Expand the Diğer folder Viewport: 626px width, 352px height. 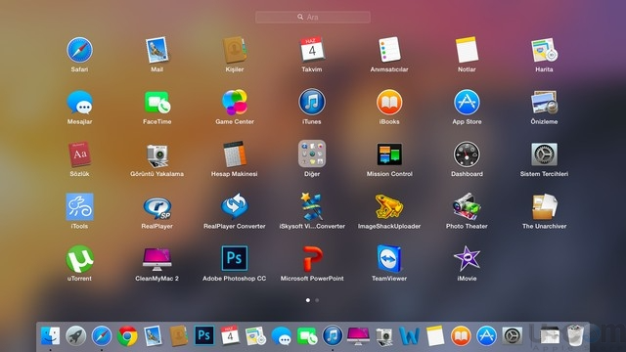coord(312,154)
